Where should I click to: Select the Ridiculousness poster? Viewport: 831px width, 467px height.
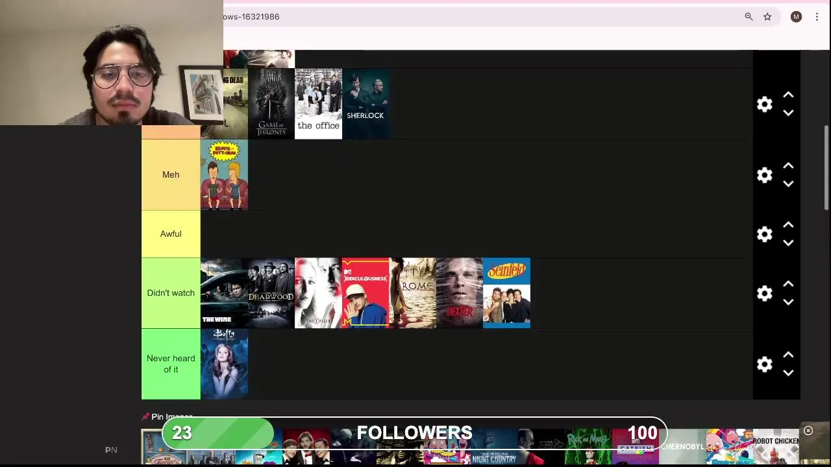pos(366,293)
